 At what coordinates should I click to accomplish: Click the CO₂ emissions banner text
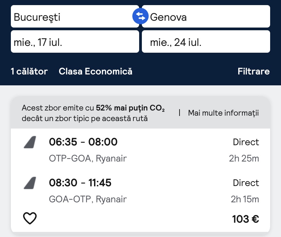pyautogui.click(x=93, y=113)
